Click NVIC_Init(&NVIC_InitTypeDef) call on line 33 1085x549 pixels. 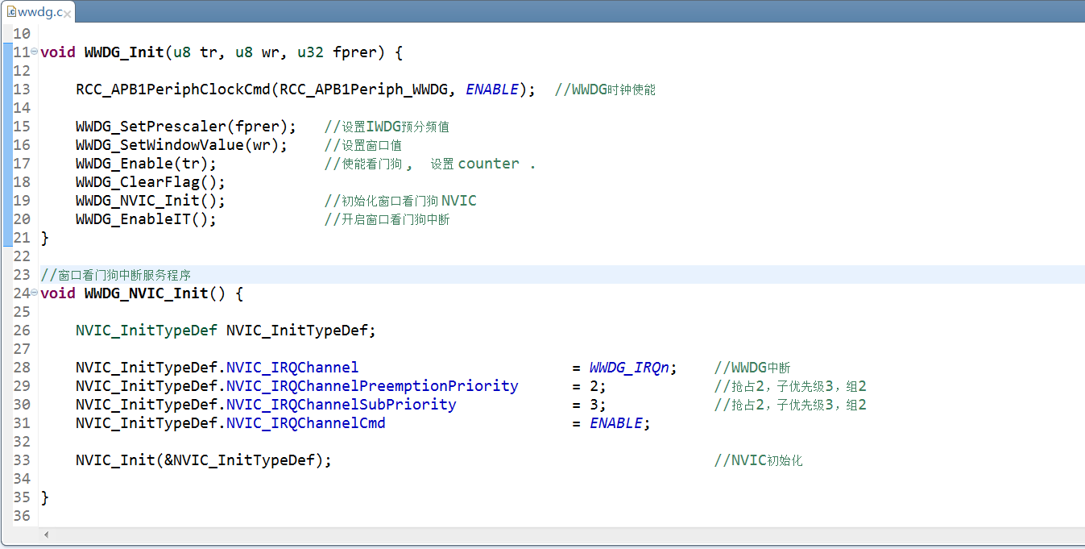(x=204, y=460)
